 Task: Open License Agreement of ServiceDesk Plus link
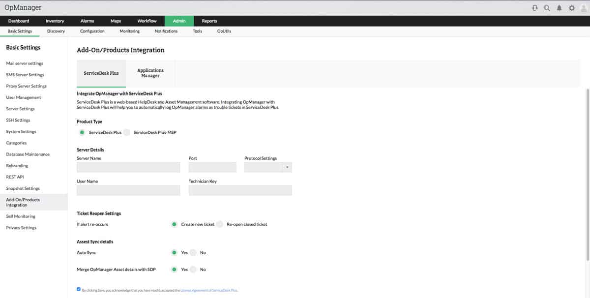pyautogui.click(x=208, y=291)
